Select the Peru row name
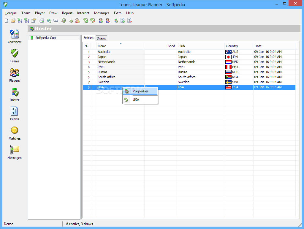The width and height of the screenshot is (304, 229). point(101,67)
